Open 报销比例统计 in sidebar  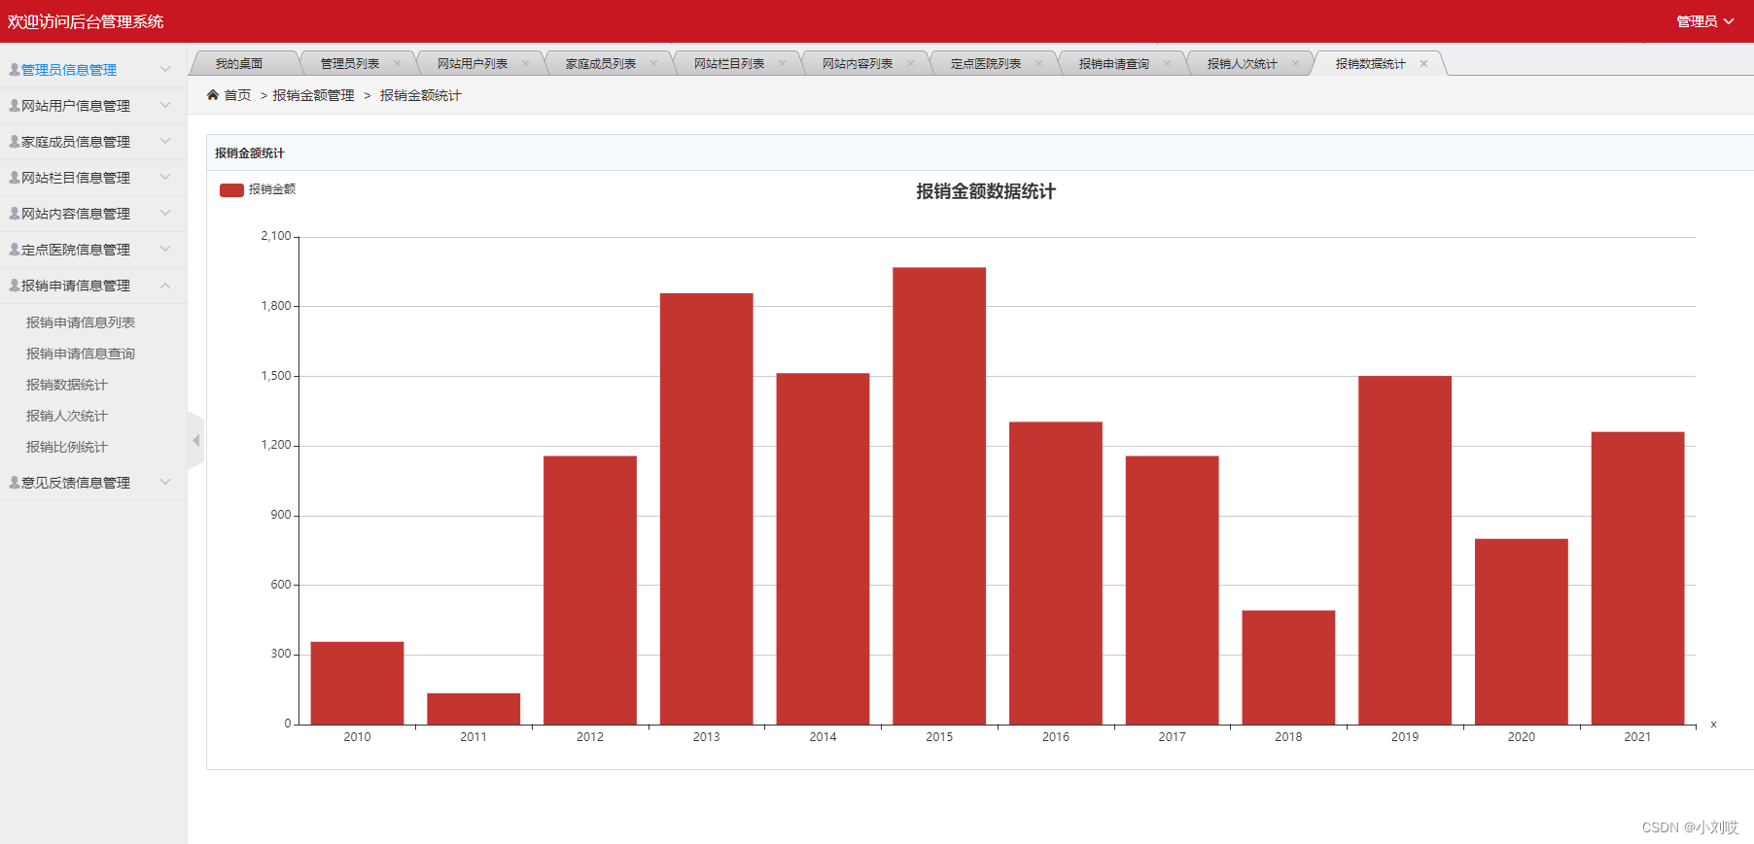click(x=67, y=447)
